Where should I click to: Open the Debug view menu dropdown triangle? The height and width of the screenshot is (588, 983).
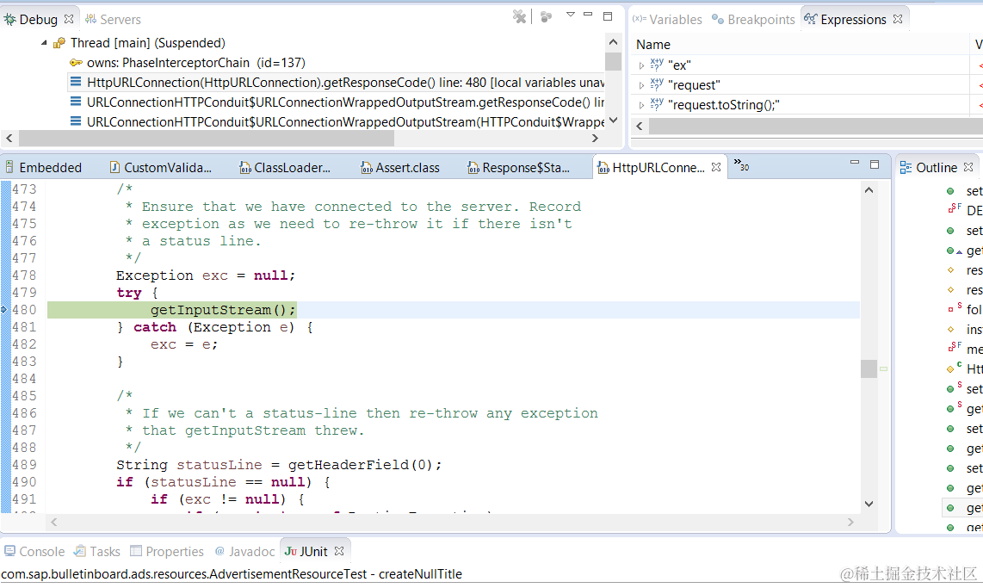coord(571,15)
